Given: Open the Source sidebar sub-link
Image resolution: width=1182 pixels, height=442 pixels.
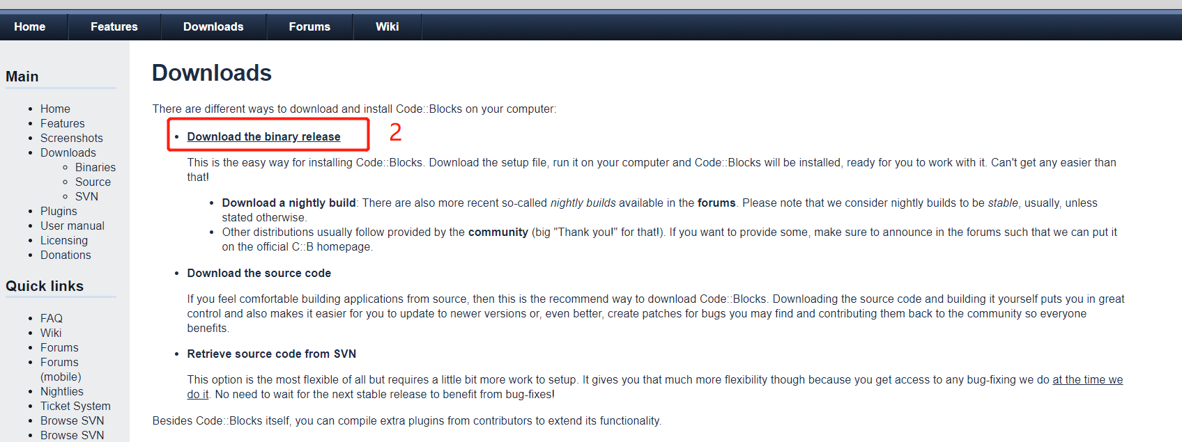Looking at the screenshot, I should [x=93, y=182].
